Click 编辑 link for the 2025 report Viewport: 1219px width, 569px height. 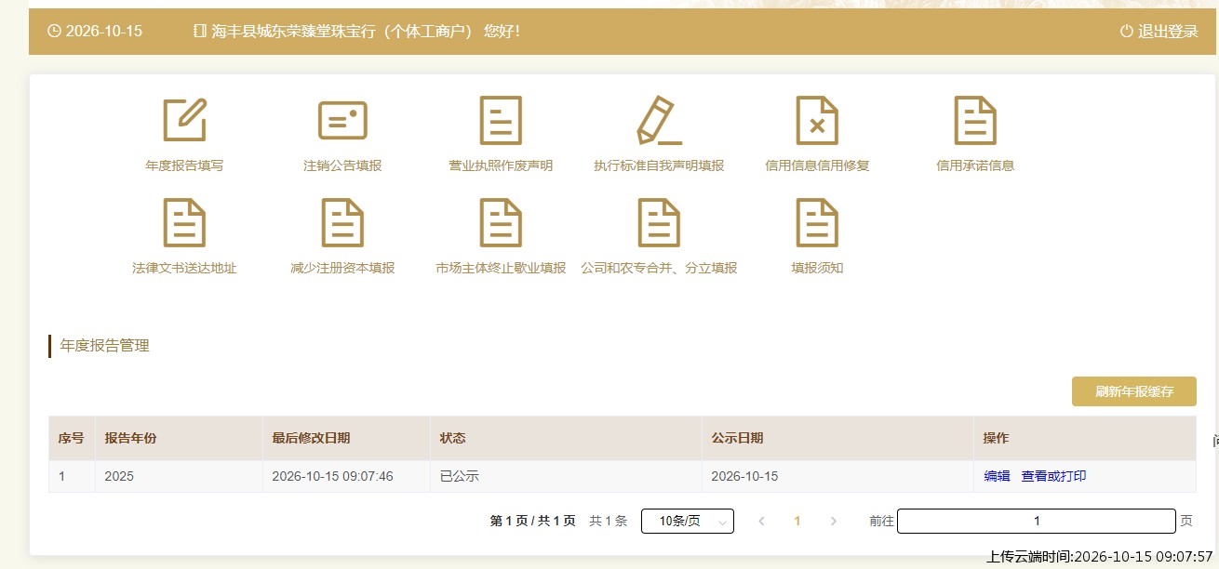pos(997,476)
